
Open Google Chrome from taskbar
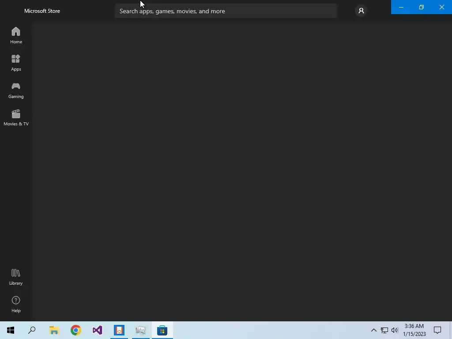point(76,330)
